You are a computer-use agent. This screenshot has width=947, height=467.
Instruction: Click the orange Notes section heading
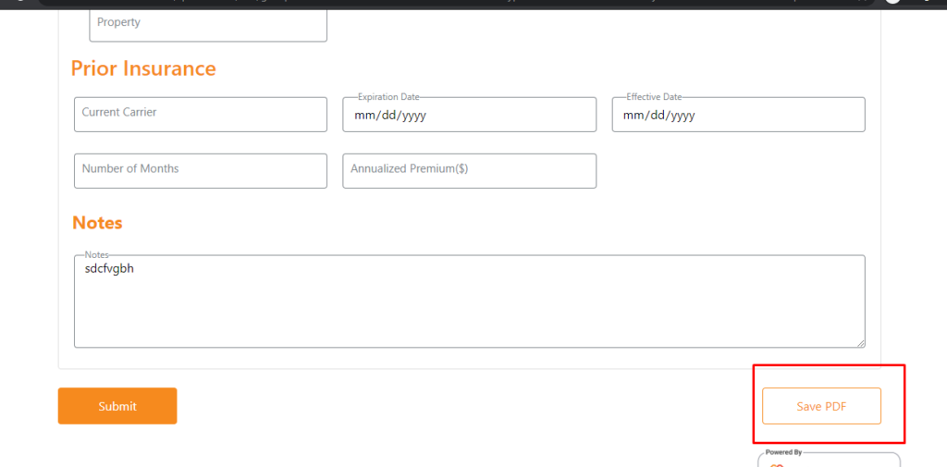[97, 223]
